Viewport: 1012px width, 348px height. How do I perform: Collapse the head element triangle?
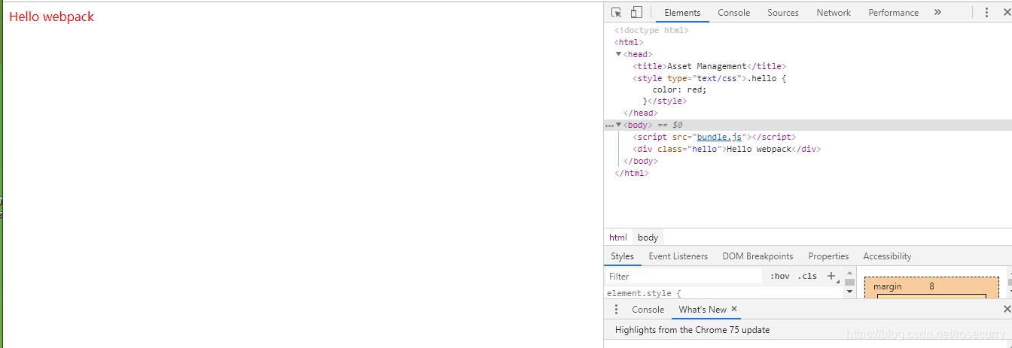(x=619, y=54)
